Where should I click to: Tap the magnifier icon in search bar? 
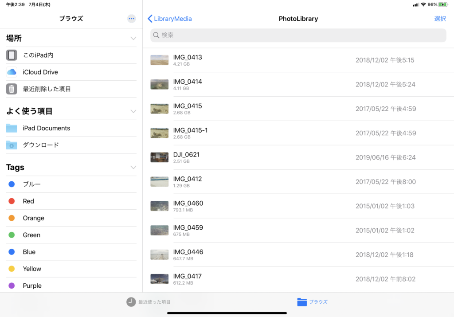[156, 35]
